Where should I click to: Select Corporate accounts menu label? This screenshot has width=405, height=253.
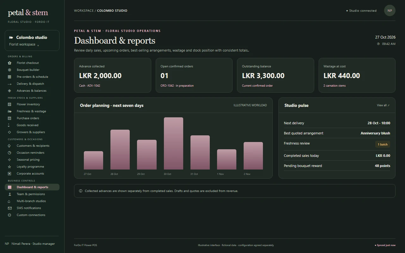pos(30,174)
